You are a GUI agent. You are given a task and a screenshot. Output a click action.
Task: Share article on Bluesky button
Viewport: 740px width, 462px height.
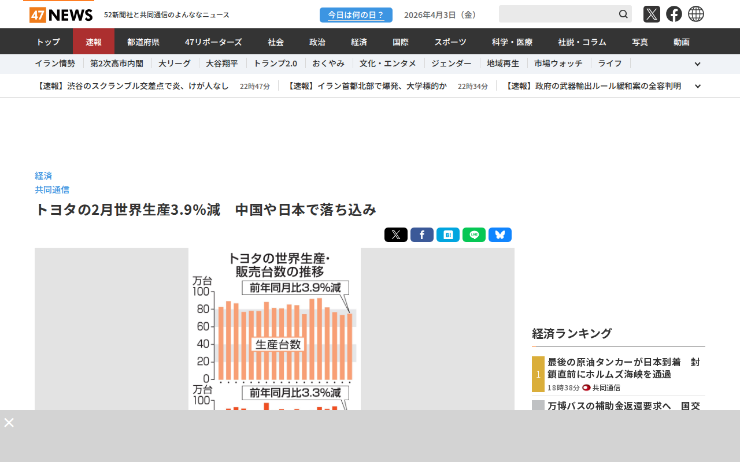500,235
